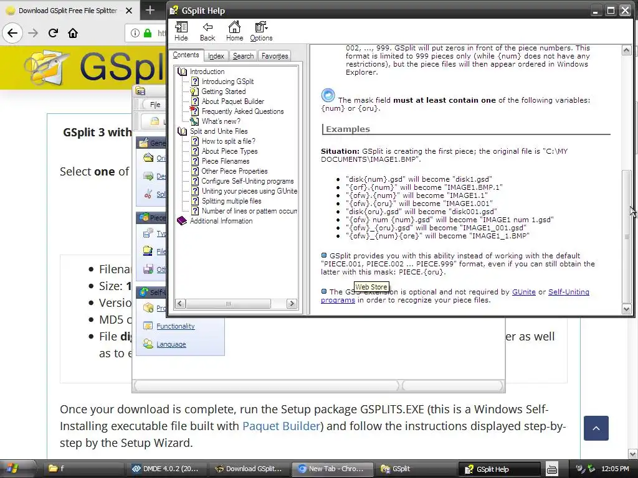Image resolution: width=638 pixels, height=478 pixels.
Task: Click the help content vertical scrollbar thumb
Action: tap(627, 237)
